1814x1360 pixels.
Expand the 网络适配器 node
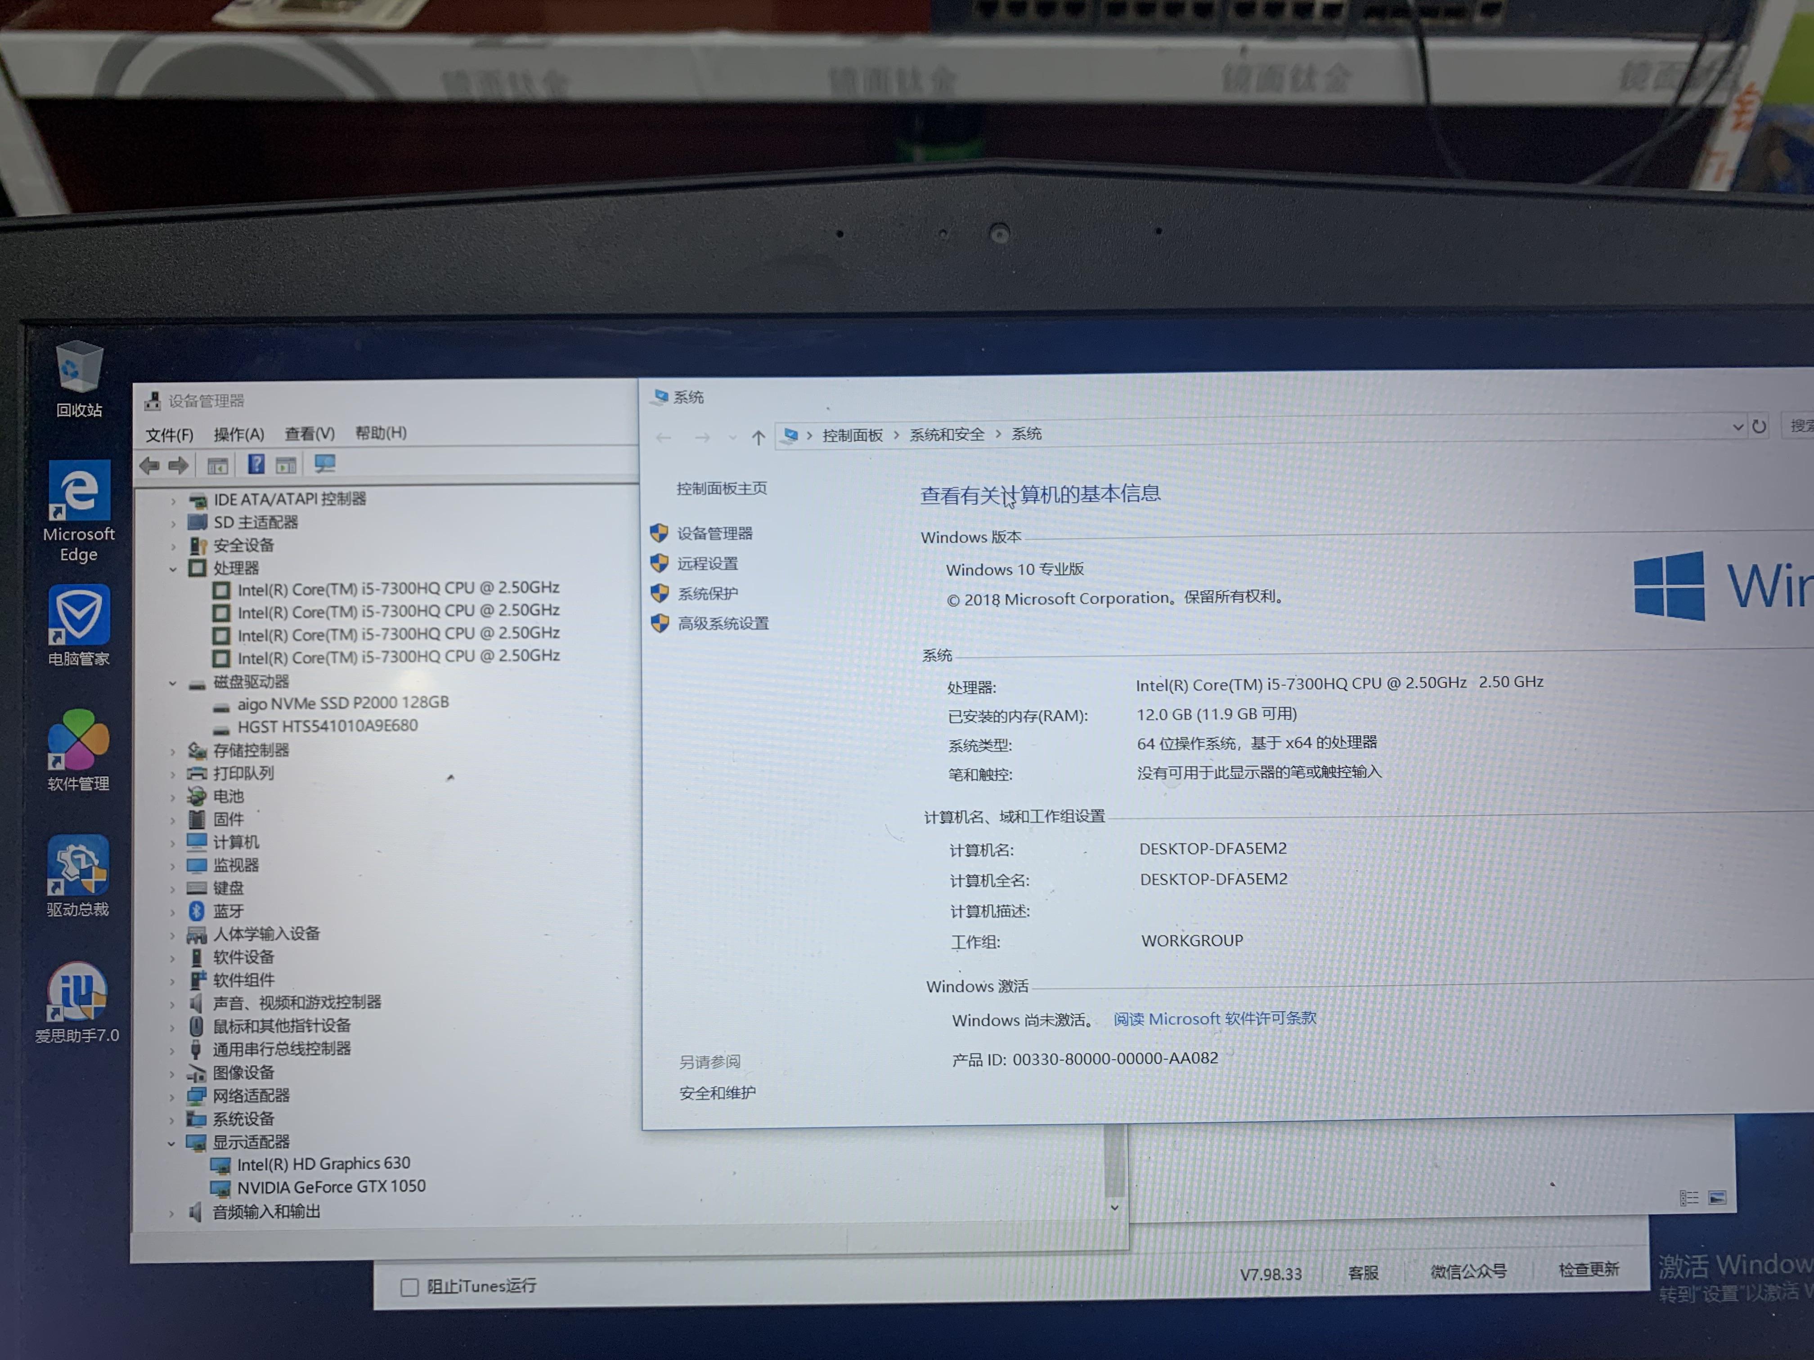[171, 1097]
